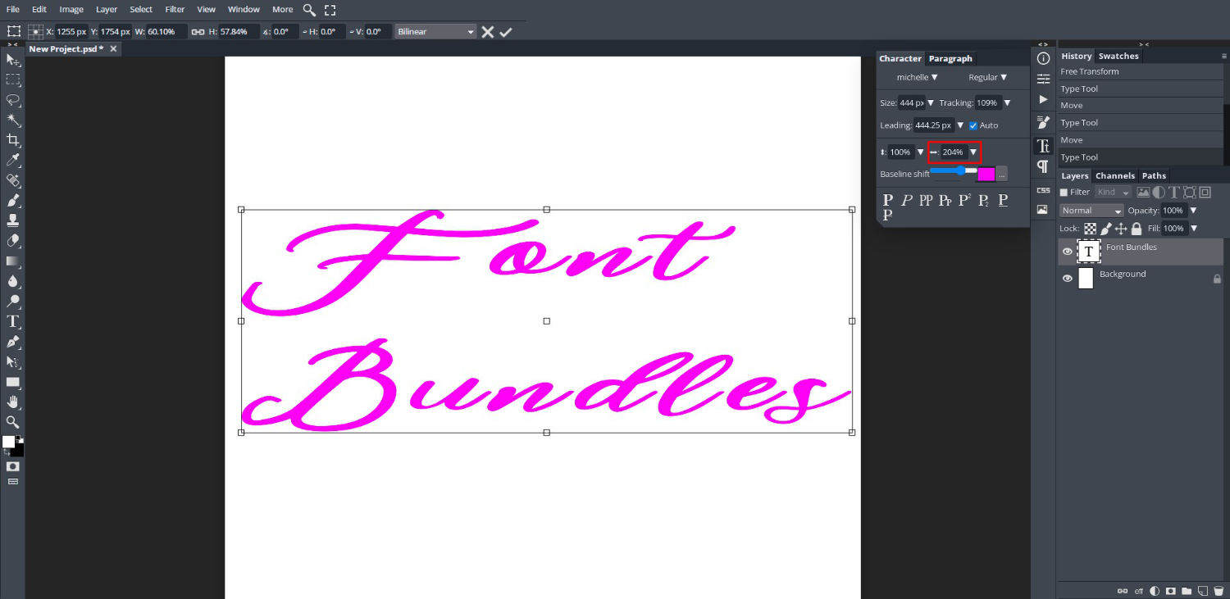Viewport: 1230px width, 599px height.
Task: Open the Paragraph pilcrow panel icon
Action: click(1043, 166)
